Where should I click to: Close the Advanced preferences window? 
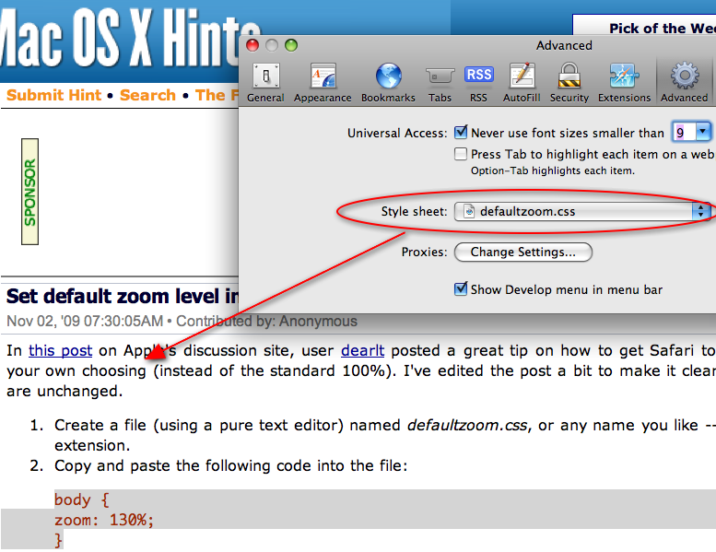tap(252, 45)
